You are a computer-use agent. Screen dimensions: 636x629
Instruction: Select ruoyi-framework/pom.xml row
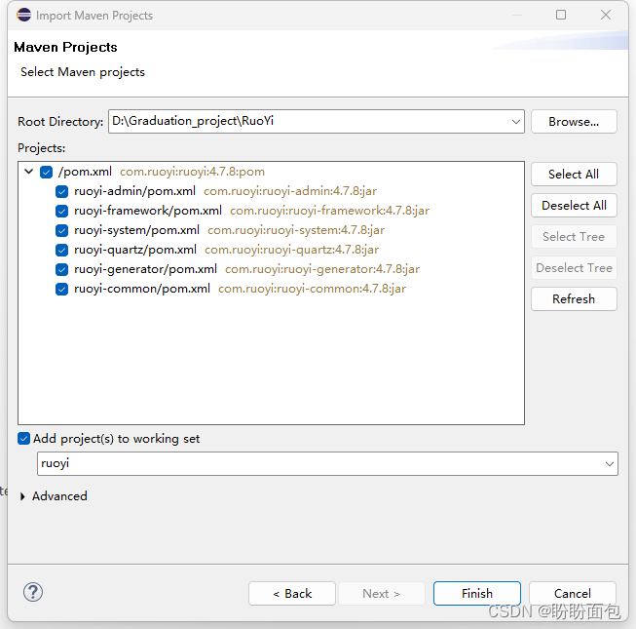(x=148, y=211)
